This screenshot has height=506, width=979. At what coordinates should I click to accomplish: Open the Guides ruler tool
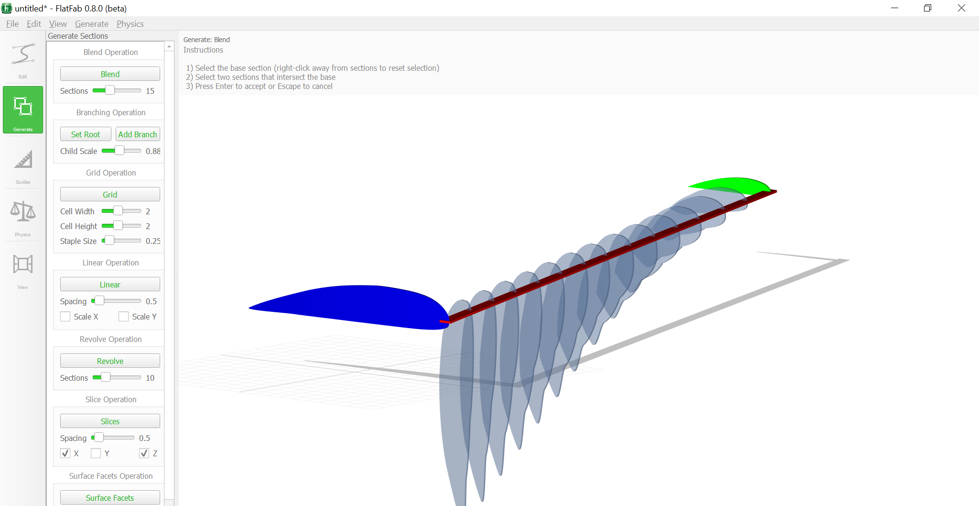point(23,160)
